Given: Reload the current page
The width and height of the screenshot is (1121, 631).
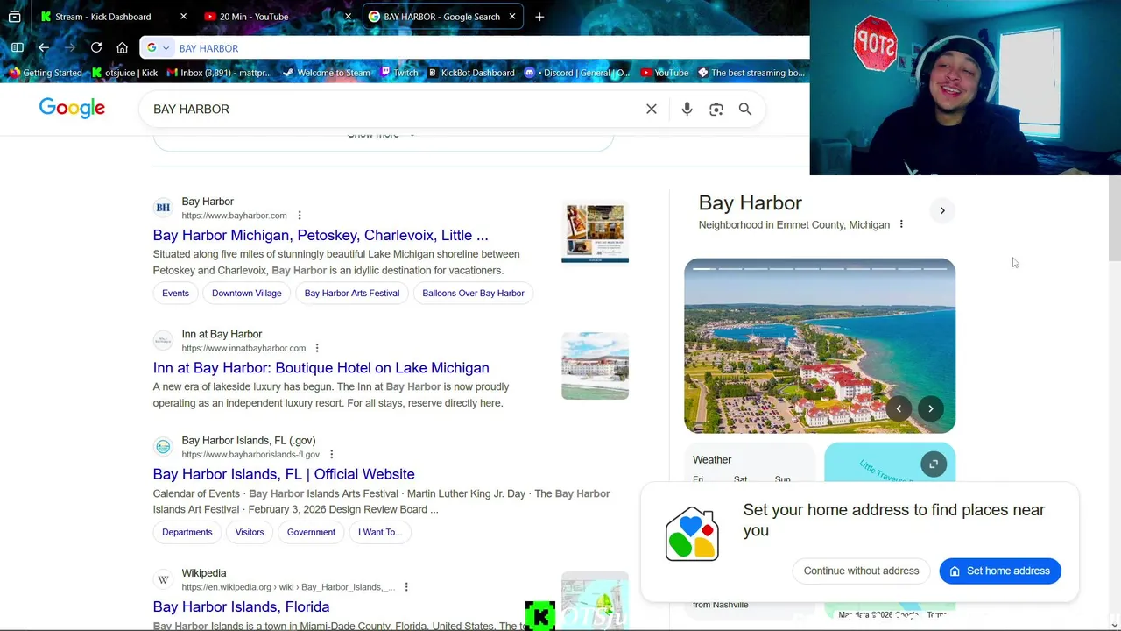Looking at the screenshot, I should 96,47.
